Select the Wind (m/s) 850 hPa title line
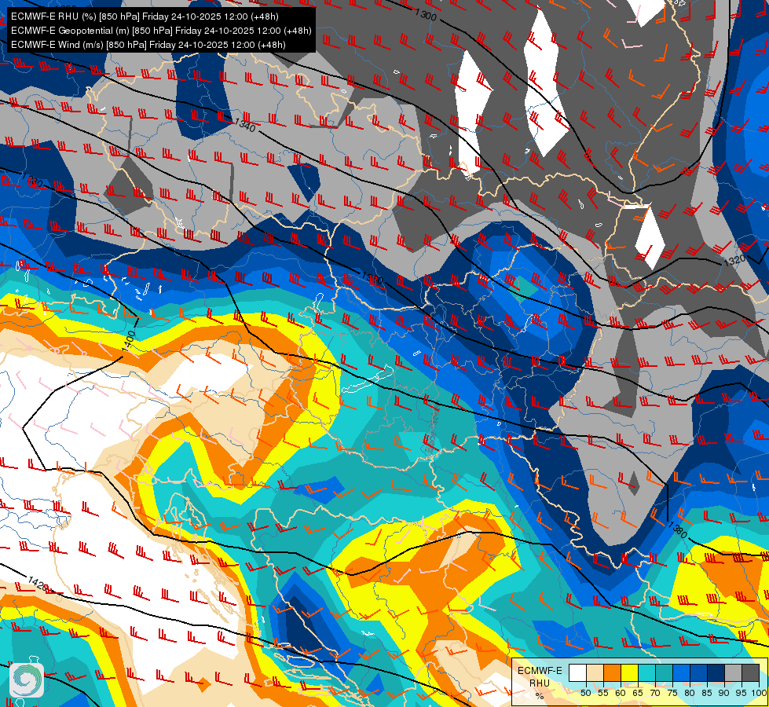Image resolution: width=769 pixels, height=707 pixels. tap(148, 45)
